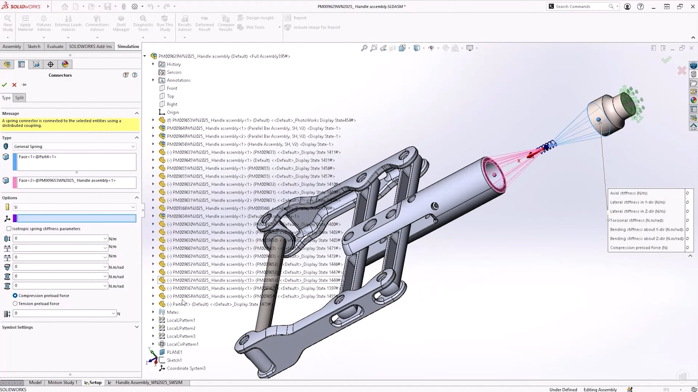Image resolution: width=698 pixels, height=392 pixels.
Task: Switch to the Evaluate ribbon tab
Action: coord(55,47)
